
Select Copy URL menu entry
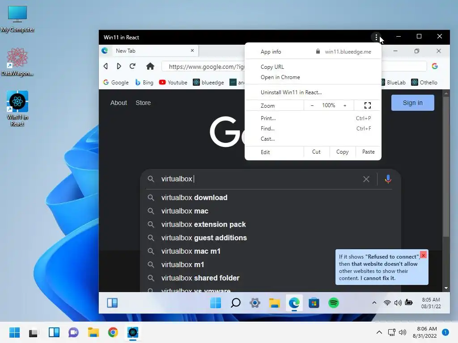coord(313,67)
